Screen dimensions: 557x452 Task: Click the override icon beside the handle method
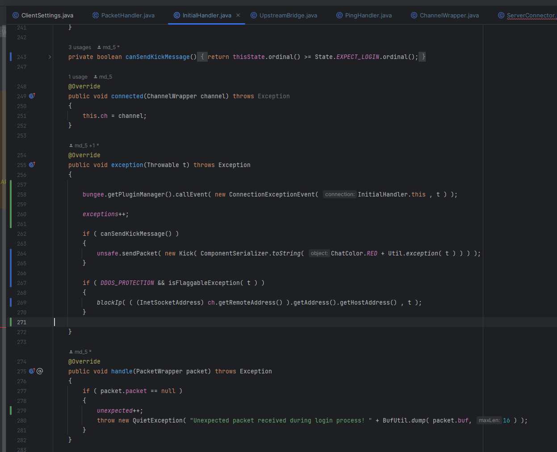tap(31, 371)
